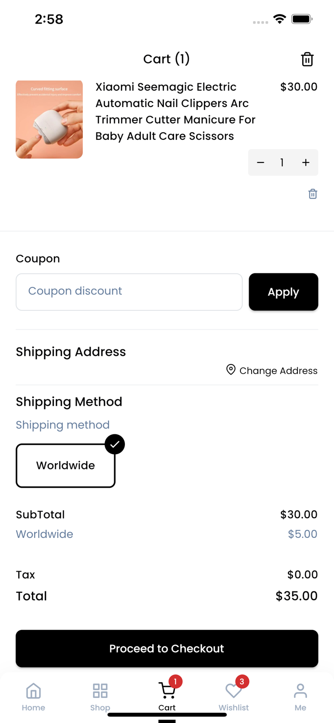Open the Shop tab
Screen dimensions: 334x723
tap(100, 696)
